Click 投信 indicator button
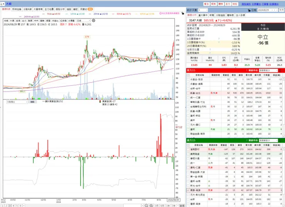Screen dimensions: 285x207 pyautogui.click(x=18, y=21)
